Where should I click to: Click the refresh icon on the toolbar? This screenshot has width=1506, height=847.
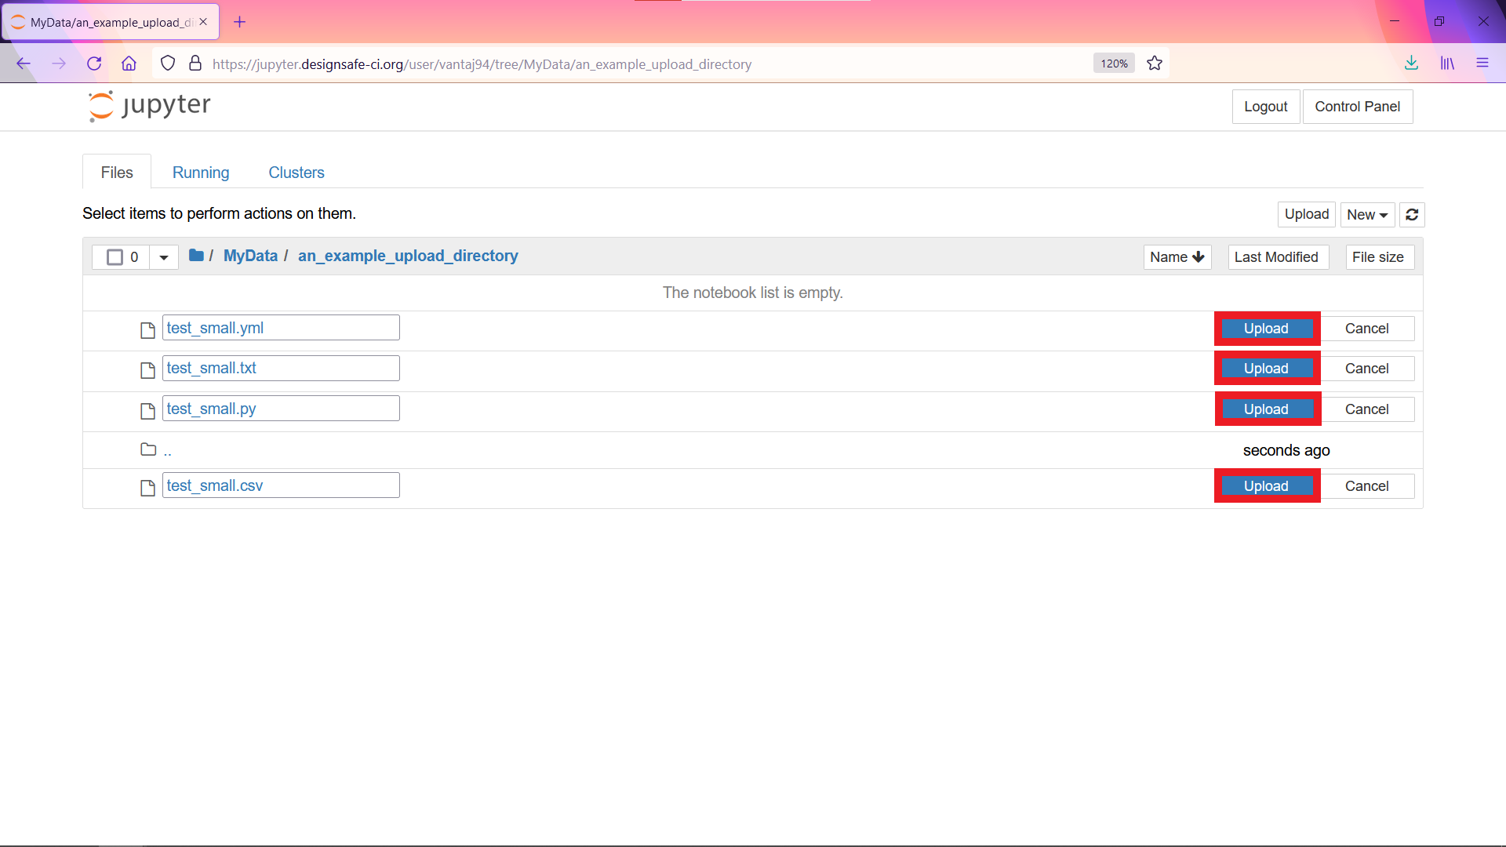point(1412,214)
